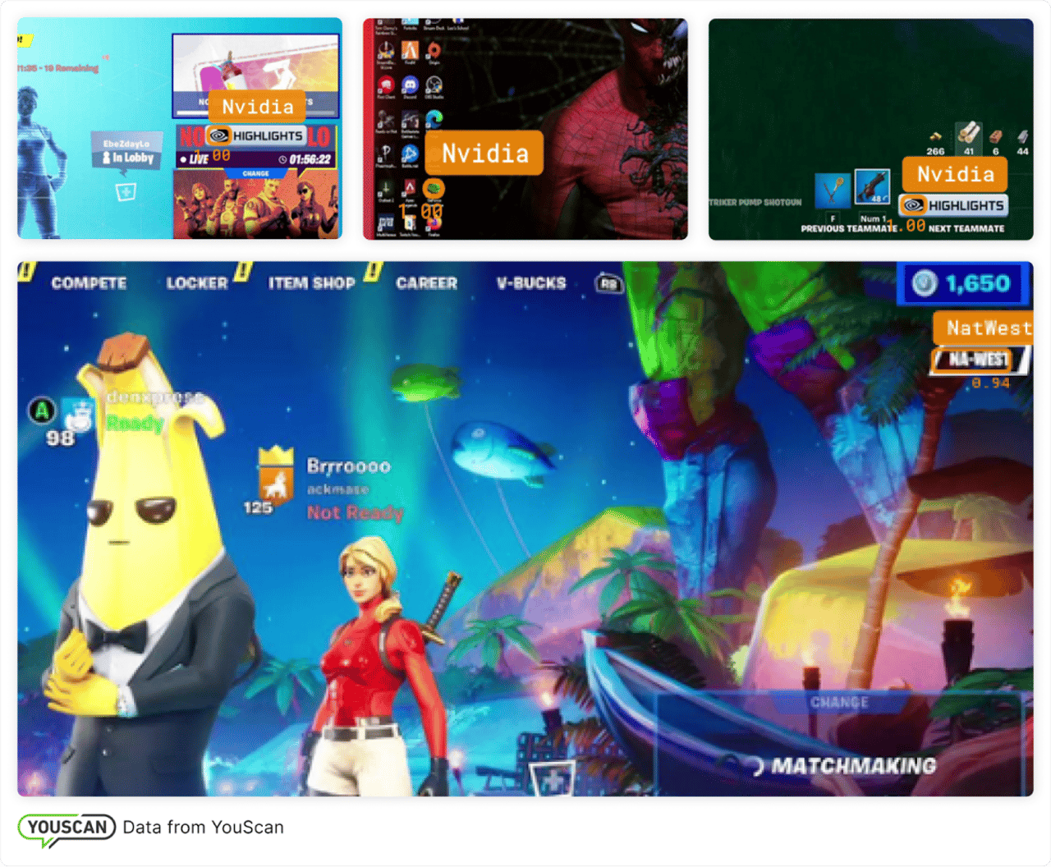The image size is (1051, 867).
Task: Go to the CAREER tab
Action: (x=426, y=283)
